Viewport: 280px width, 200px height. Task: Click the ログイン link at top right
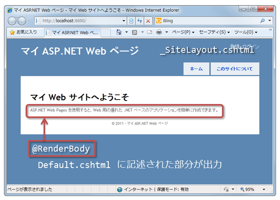pos(251,47)
